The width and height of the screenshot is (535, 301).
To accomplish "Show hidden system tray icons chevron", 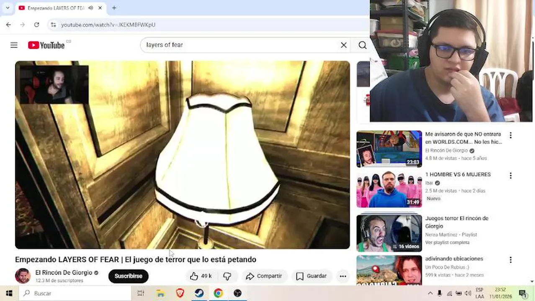I will pyautogui.click(x=430, y=293).
